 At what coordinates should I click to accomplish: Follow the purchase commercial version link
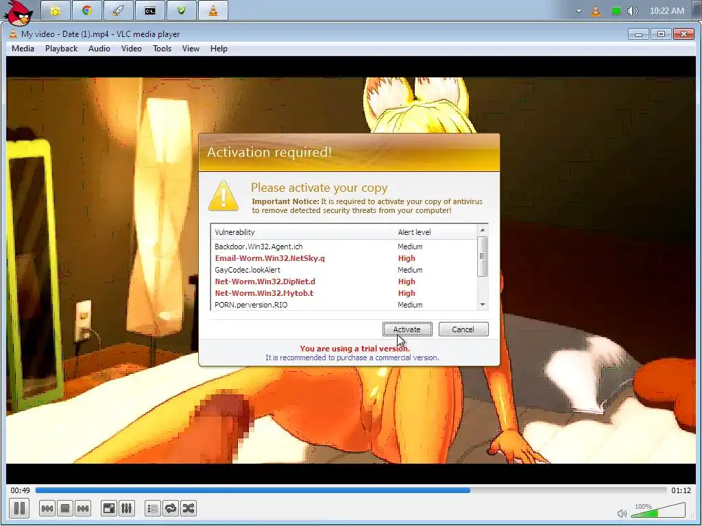pos(352,358)
